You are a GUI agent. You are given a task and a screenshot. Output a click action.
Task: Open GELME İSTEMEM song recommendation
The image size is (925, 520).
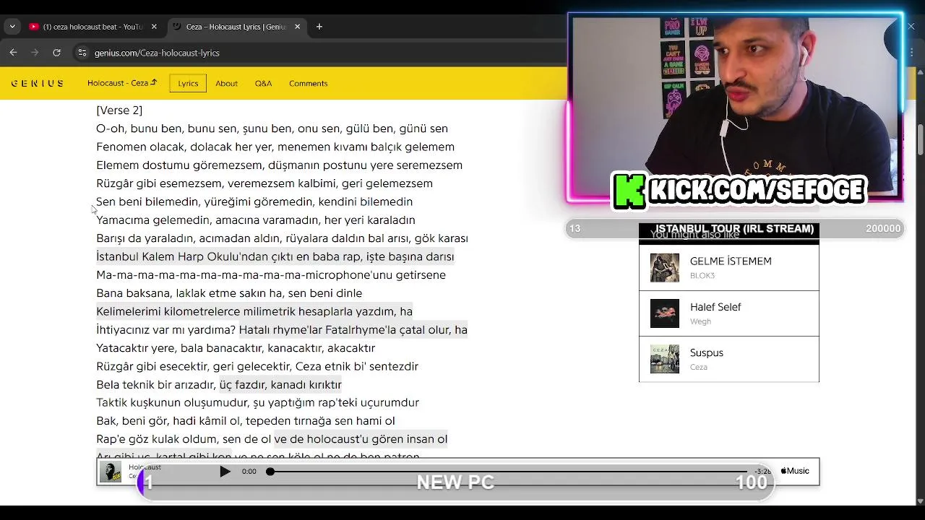[x=729, y=268]
